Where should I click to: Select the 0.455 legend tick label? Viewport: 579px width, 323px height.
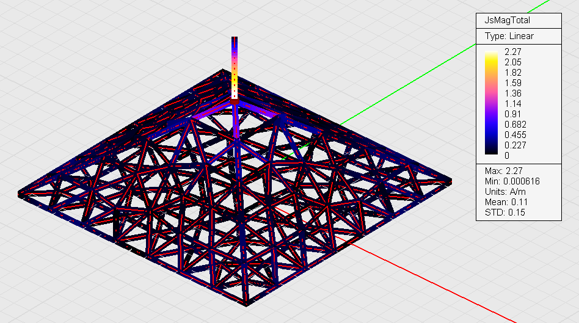pos(515,135)
